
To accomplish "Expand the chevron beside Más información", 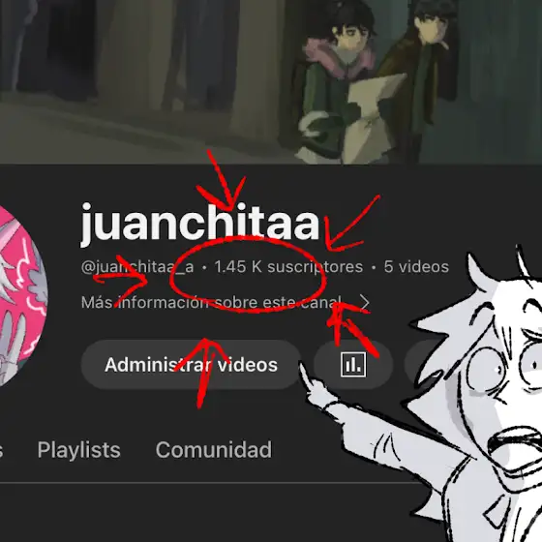I will point(365,302).
